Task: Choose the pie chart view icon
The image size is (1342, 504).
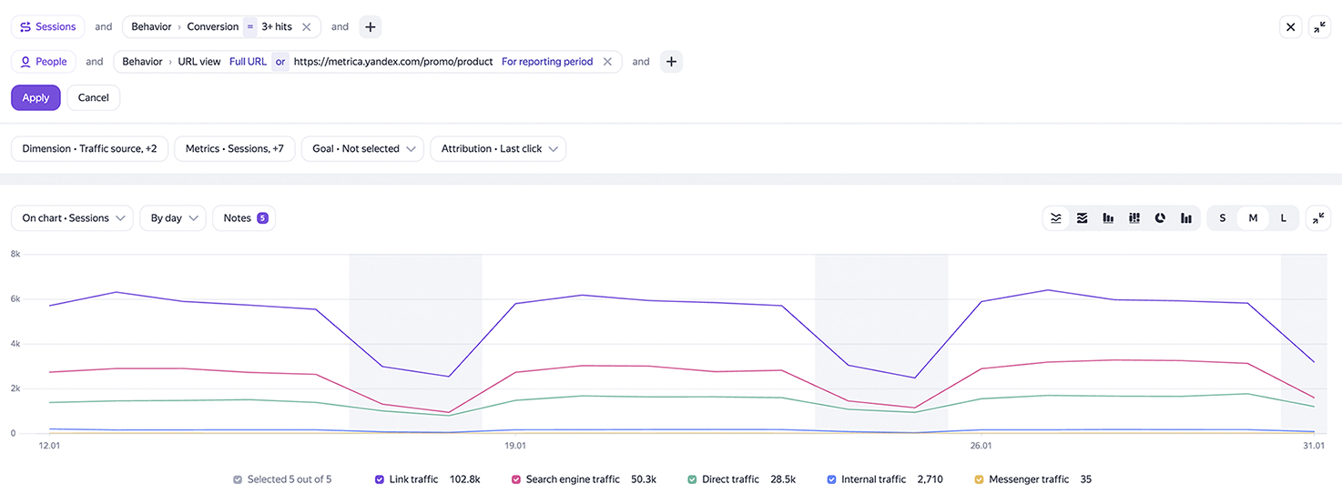Action: (x=1161, y=218)
